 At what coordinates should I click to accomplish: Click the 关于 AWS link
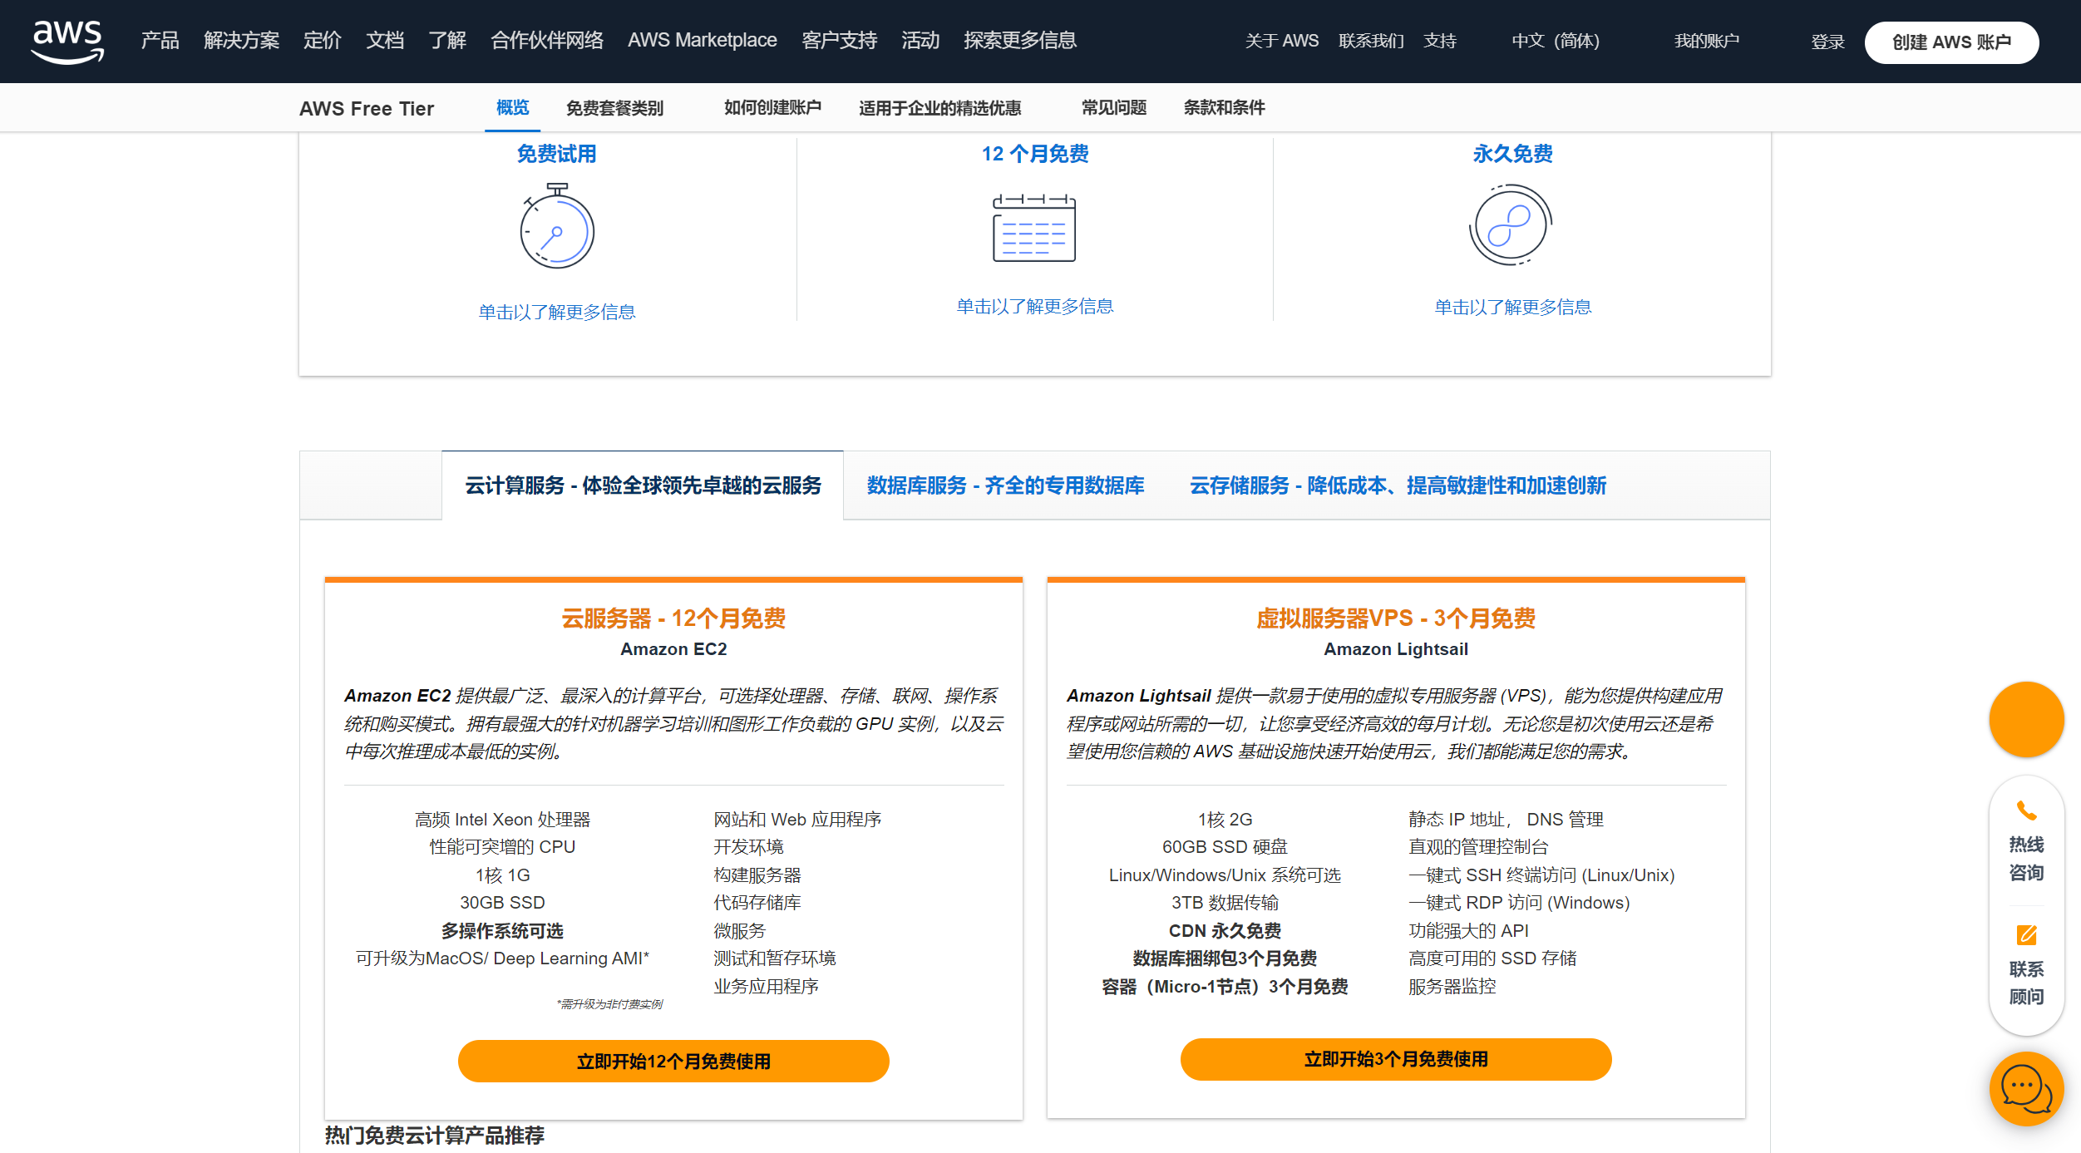(1281, 41)
